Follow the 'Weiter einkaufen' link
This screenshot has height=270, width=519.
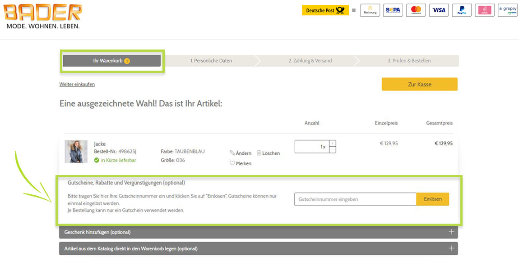pos(77,84)
